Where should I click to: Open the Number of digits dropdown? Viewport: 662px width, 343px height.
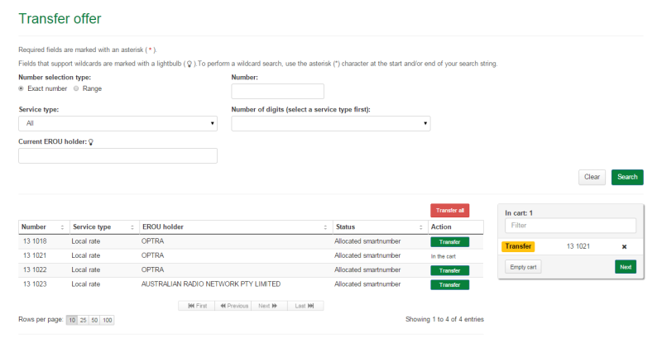point(330,124)
